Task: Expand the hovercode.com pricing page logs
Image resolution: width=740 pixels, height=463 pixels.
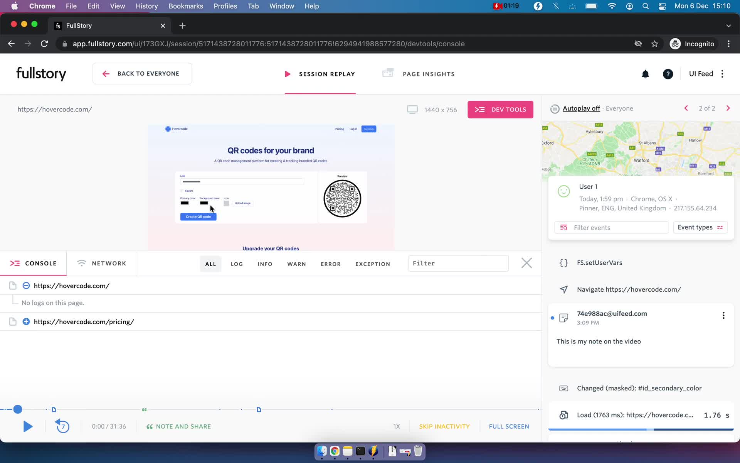Action: (26, 321)
